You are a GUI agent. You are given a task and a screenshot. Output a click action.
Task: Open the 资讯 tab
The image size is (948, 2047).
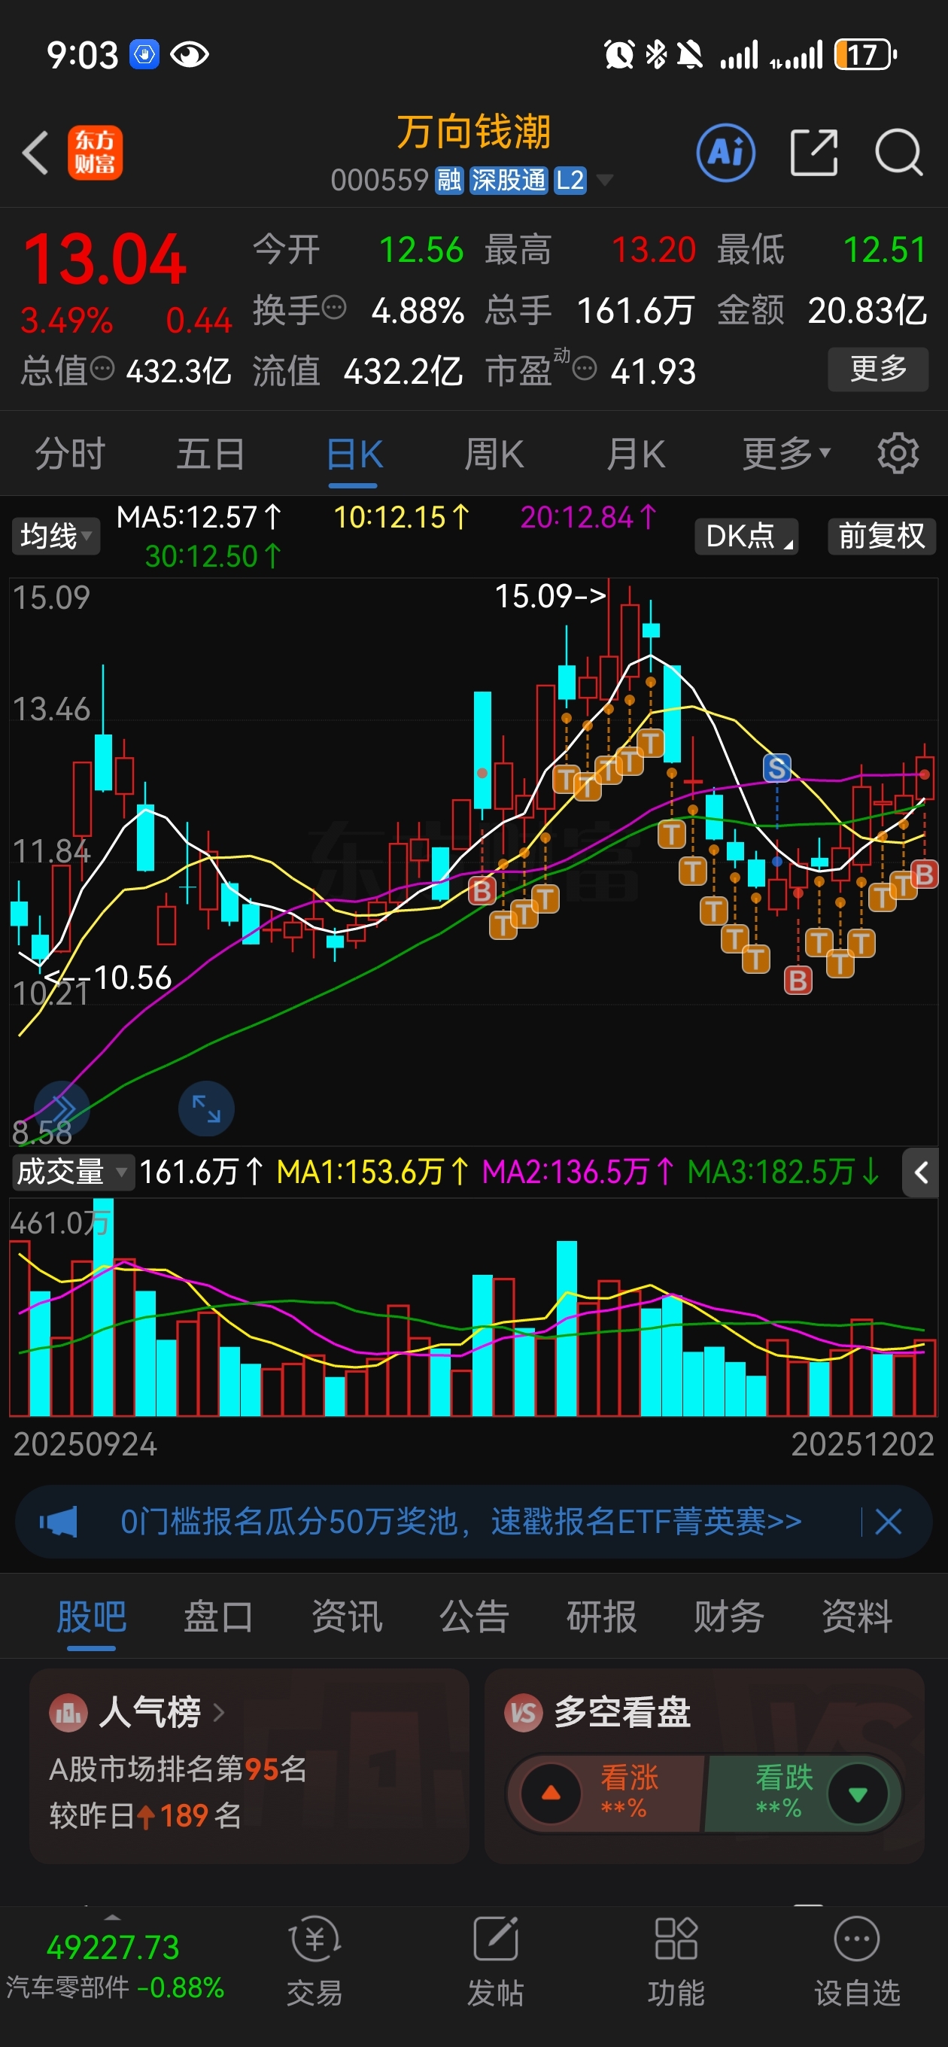(346, 1616)
